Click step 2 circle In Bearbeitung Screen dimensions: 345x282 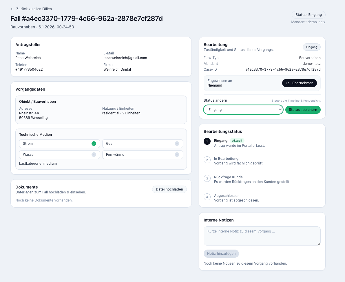[207, 160]
